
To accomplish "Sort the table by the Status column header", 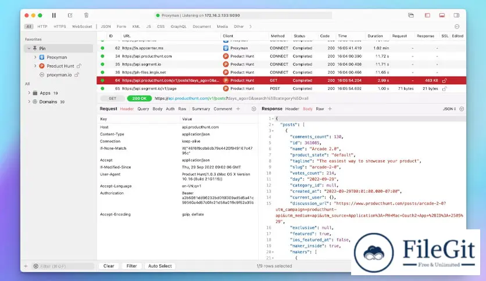I will pos(299,36).
